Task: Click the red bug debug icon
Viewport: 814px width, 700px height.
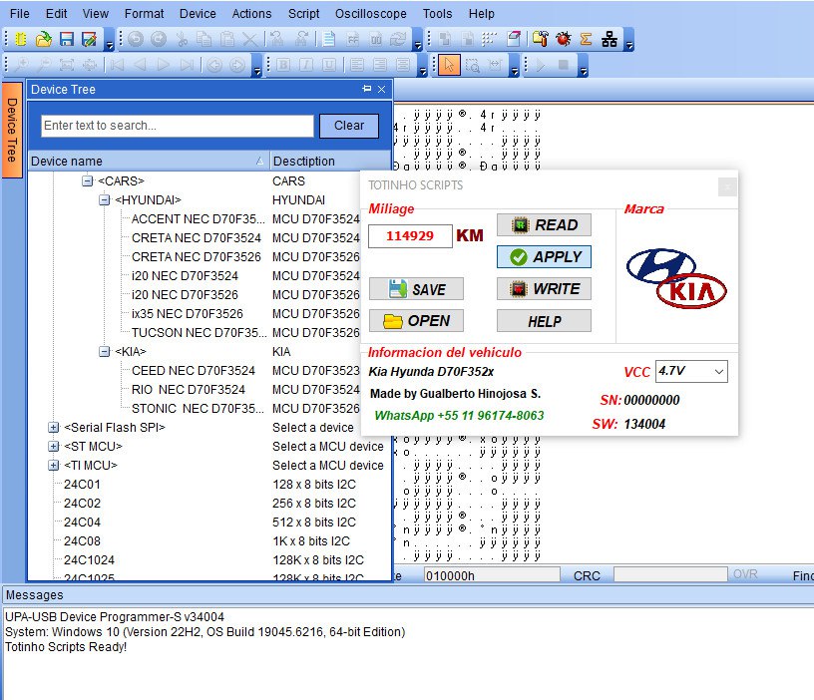Action: pos(564,40)
